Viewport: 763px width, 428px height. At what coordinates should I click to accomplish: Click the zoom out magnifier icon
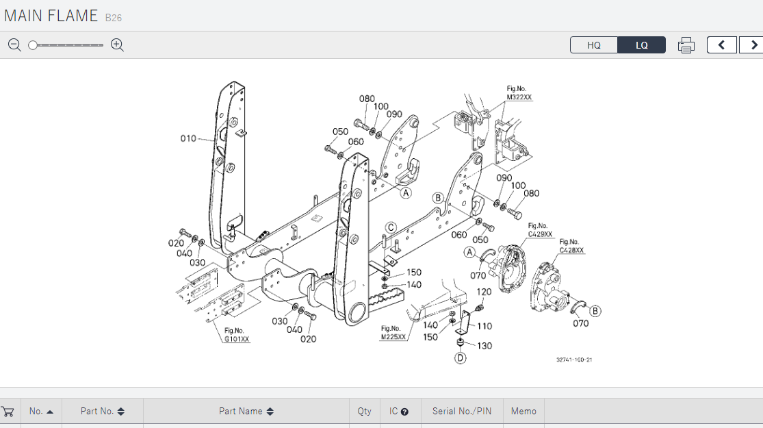(14, 45)
